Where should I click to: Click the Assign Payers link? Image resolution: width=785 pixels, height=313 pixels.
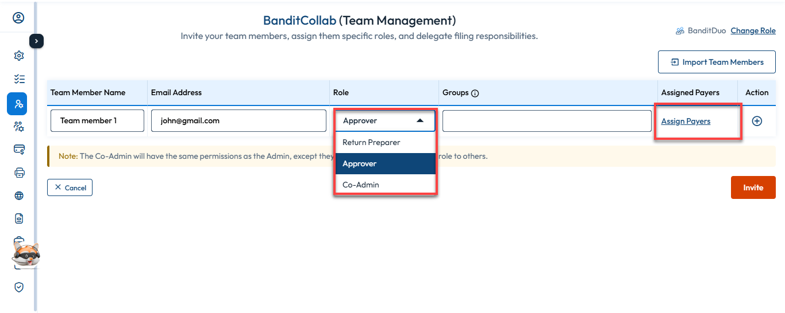point(686,121)
